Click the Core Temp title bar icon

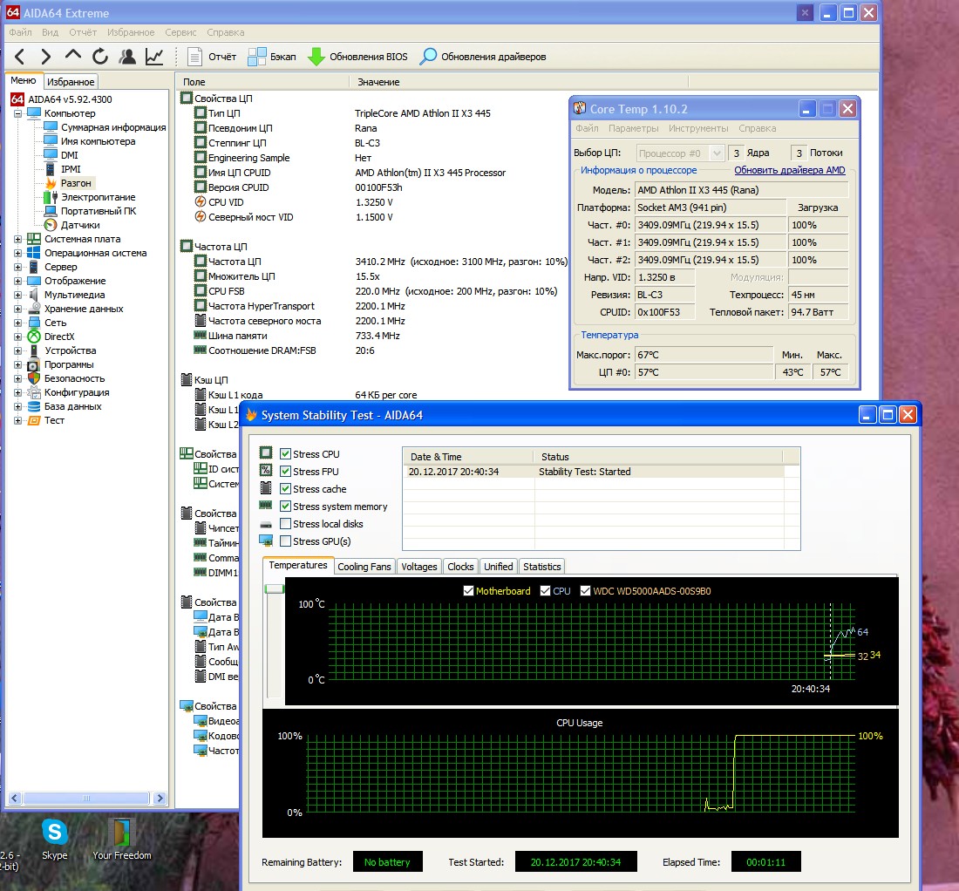(580, 108)
